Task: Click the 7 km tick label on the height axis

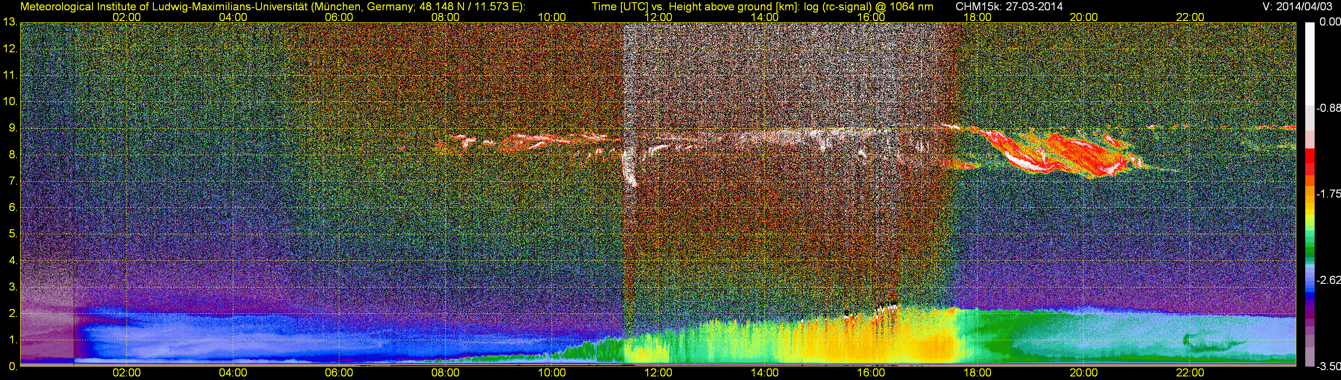Action: tap(13, 181)
